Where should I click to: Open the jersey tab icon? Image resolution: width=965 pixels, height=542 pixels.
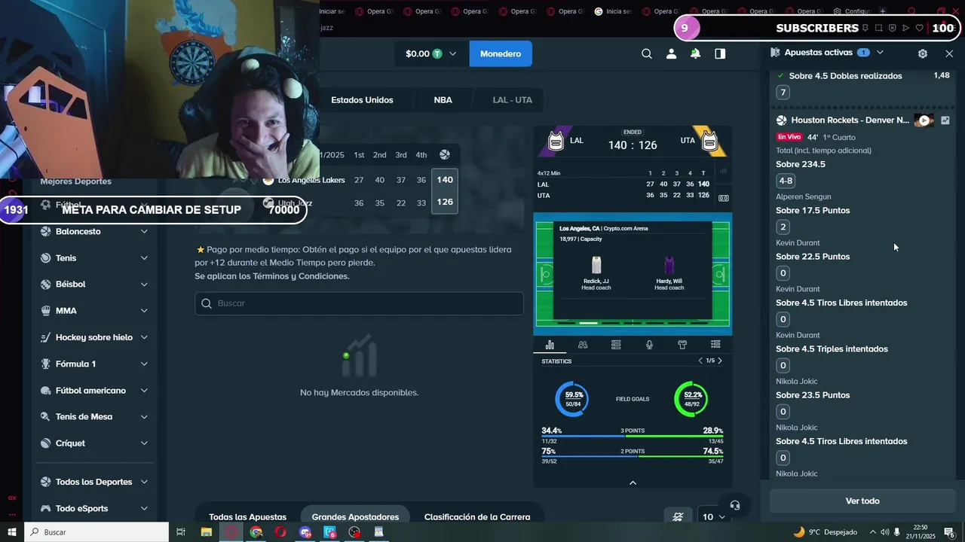tap(682, 345)
